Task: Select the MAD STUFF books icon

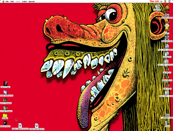Action: [x=167, y=85]
